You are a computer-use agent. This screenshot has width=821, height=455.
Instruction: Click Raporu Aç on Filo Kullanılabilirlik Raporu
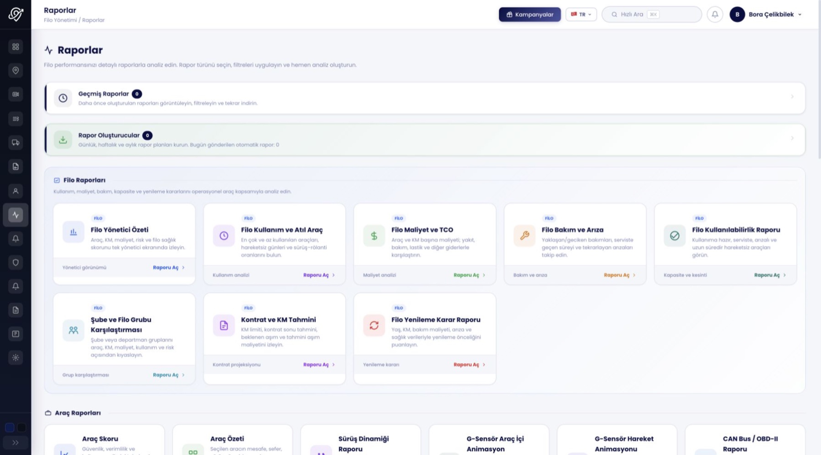770,275
